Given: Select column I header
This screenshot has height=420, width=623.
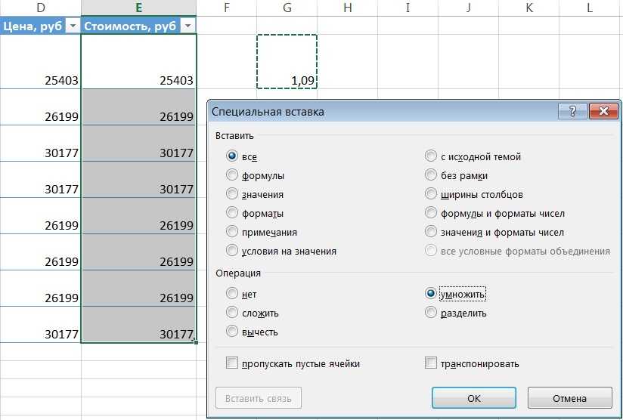Looking at the screenshot, I should coord(408,8).
